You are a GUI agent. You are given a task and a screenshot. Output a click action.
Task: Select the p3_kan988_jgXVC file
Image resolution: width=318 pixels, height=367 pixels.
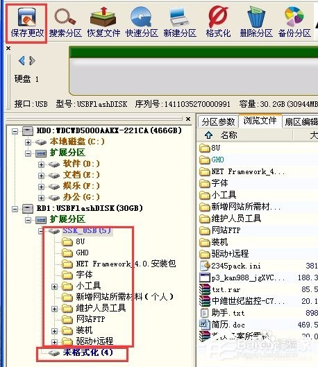[x=248, y=278]
